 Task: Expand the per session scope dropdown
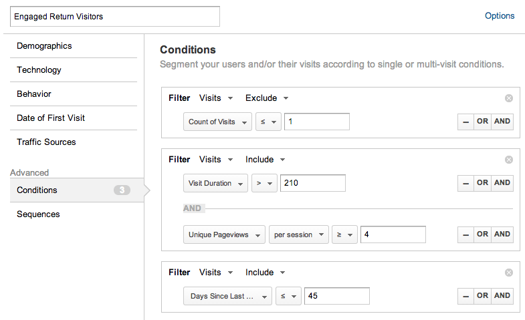pyautogui.click(x=298, y=235)
